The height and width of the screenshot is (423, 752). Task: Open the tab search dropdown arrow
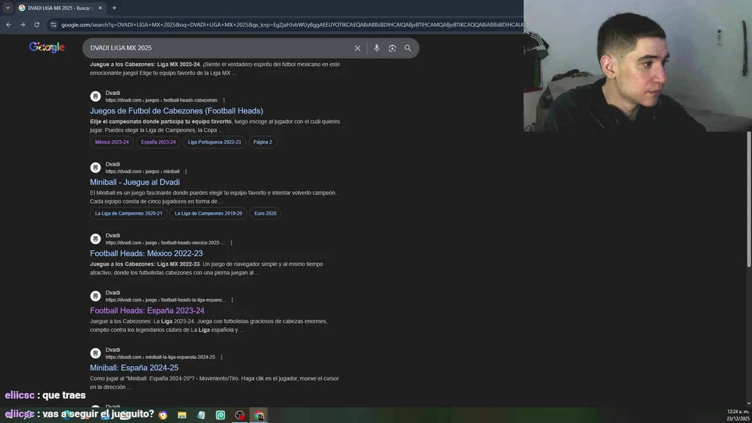pos(8,8)
